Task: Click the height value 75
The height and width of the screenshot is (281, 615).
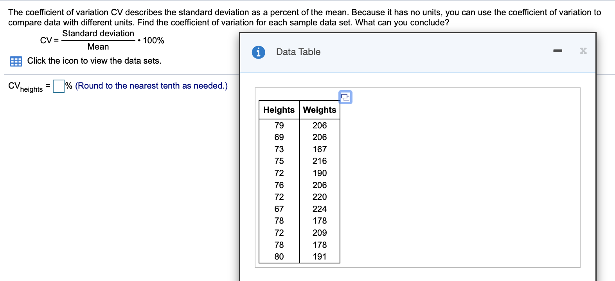Action: (279, 161)
